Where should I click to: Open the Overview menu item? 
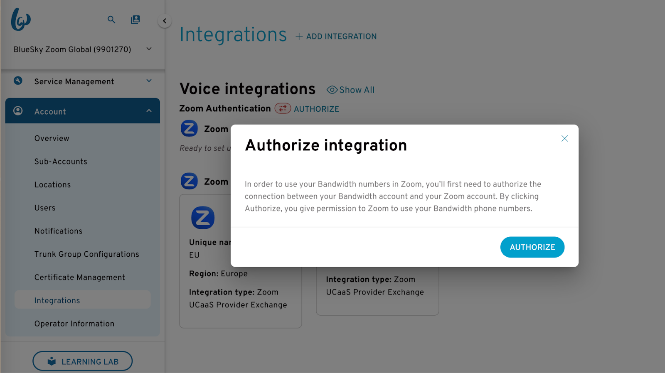[x=52, y=138]
